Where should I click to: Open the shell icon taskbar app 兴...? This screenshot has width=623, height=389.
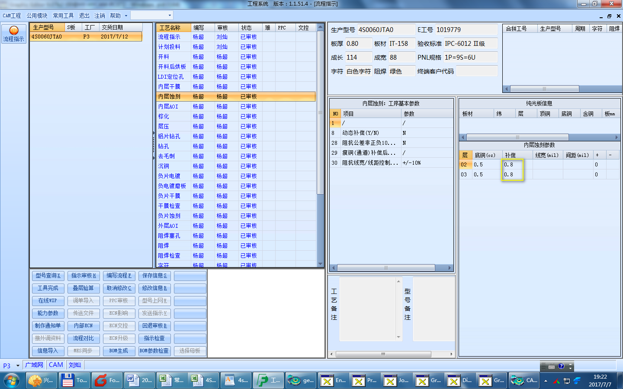pyautogui.click(x=41, y=380)
